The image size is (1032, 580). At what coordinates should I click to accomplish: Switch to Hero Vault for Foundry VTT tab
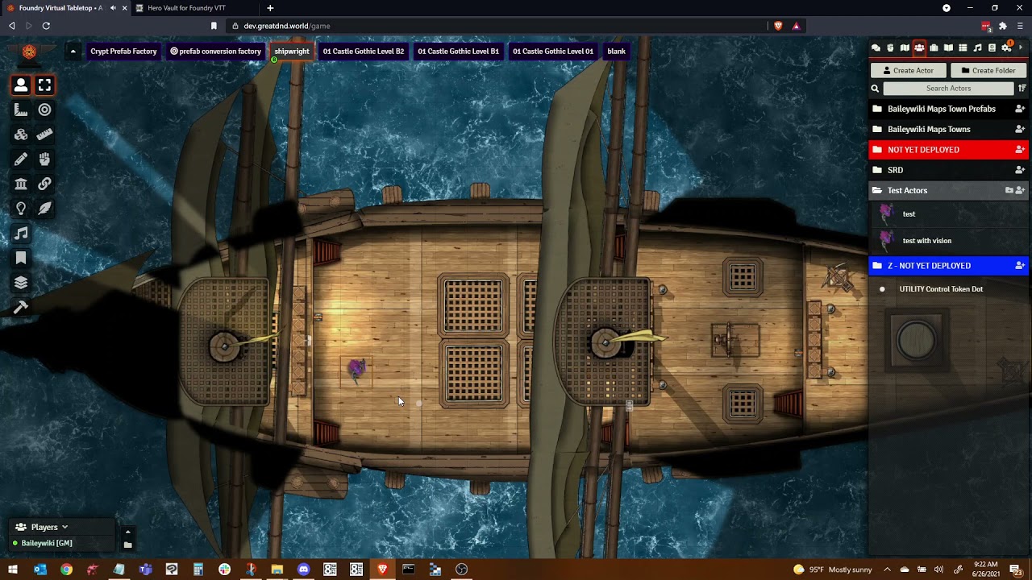coord(187,8)
